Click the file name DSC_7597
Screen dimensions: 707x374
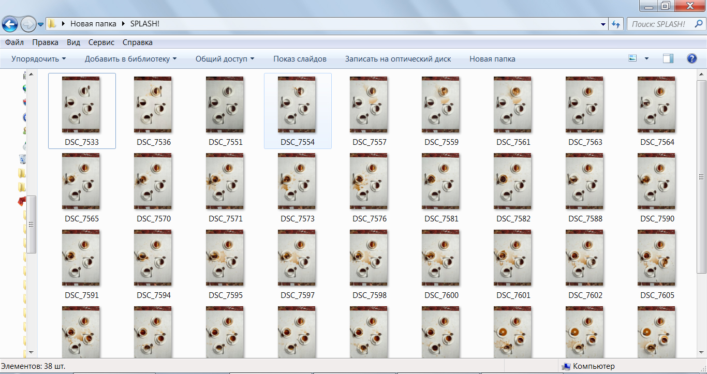click(298, 295)
